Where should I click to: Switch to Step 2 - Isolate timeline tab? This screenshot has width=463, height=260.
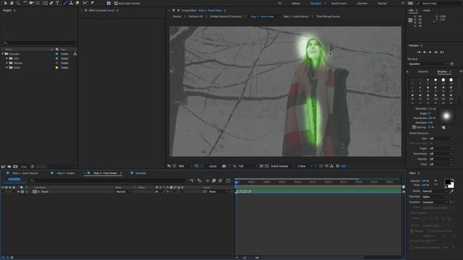(x=66, y=173)
